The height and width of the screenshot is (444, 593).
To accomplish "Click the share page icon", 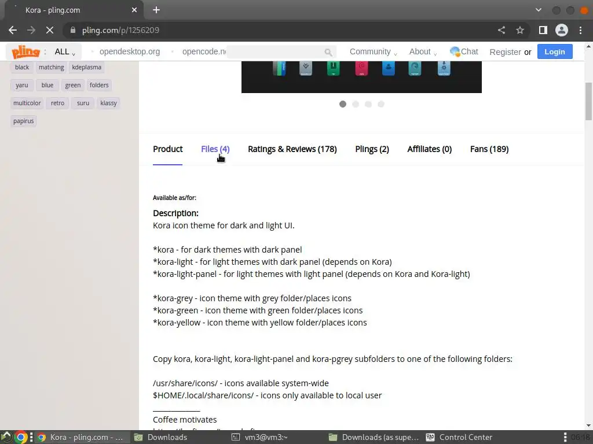I will pyautogui.click(x=502, y=30).
